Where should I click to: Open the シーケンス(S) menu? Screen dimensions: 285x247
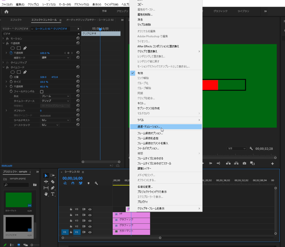(x=49, y=5)
